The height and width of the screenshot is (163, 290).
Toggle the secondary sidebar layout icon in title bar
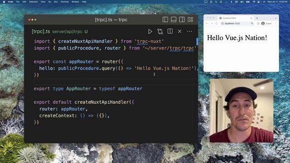click(182, 19)
